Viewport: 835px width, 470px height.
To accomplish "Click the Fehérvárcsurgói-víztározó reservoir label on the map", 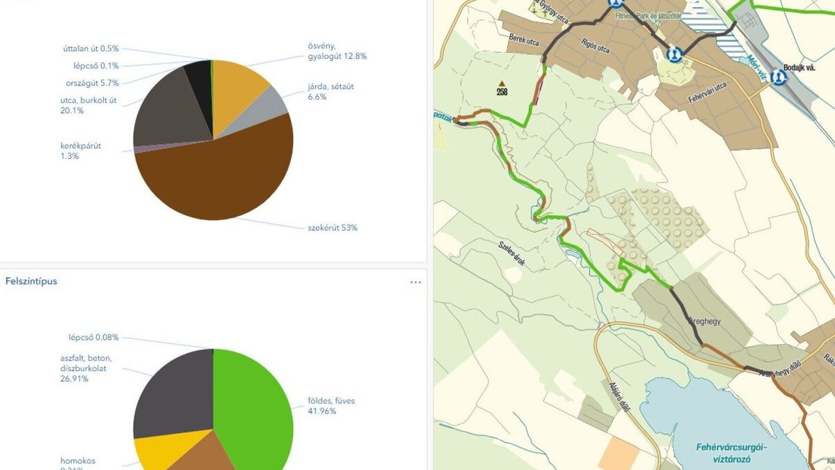I will 729,453.
